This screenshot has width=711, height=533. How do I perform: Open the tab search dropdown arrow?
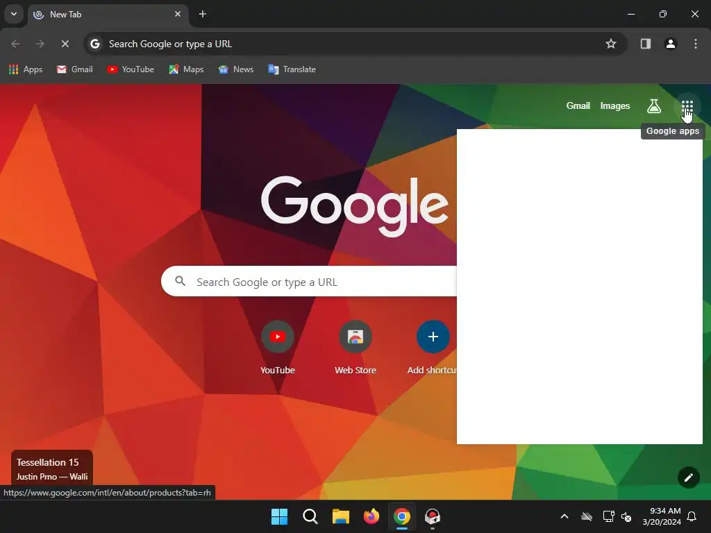pyautogui.click(x=14, y=14)
